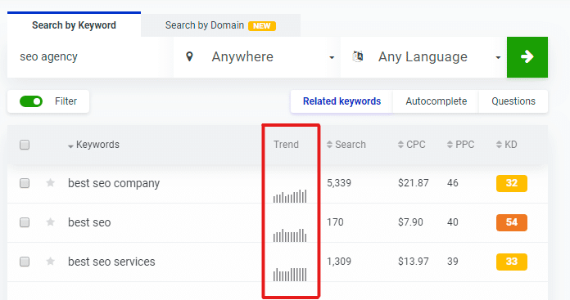Check the select-all keywords checkbox
The width and height of the screenshot is (570, 300).
tap(25, 145)
